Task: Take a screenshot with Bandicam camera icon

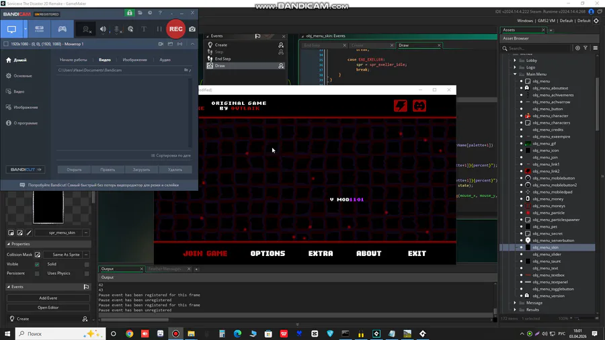Action: [192, 30]
